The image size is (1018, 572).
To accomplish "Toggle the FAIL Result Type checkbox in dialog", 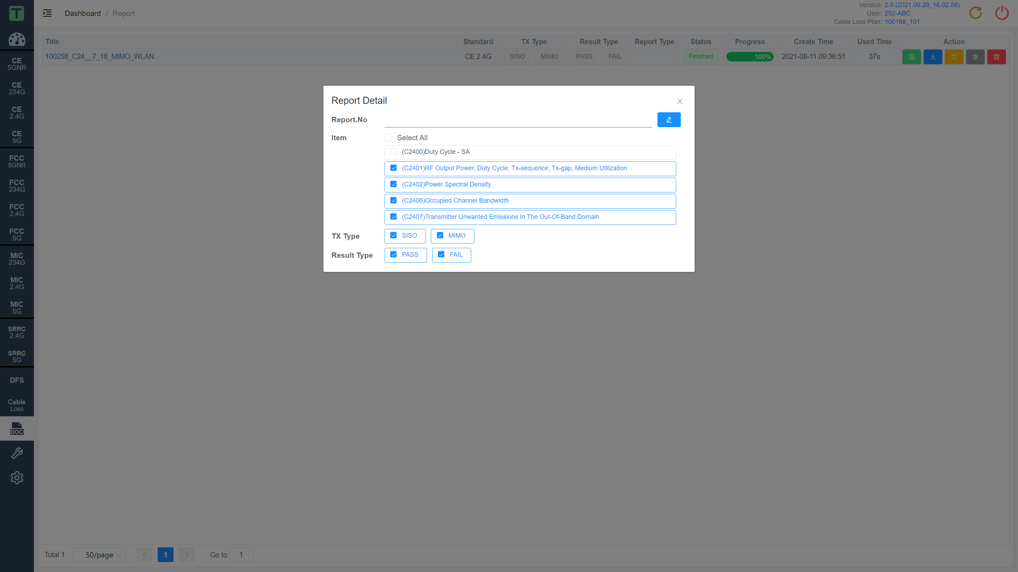I will pos(441,255).
